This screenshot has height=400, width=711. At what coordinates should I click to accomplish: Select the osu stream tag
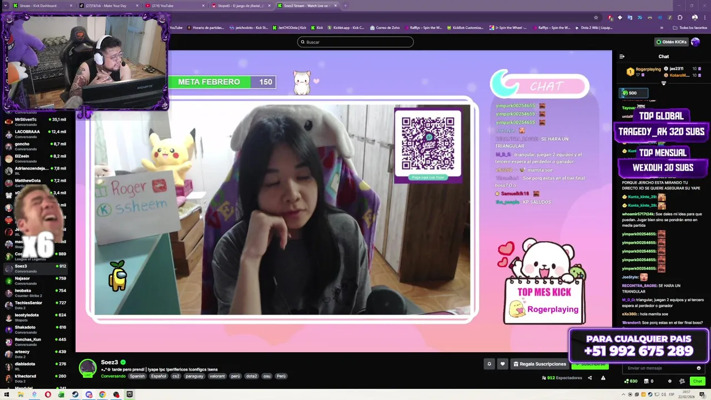coord(267,376)
